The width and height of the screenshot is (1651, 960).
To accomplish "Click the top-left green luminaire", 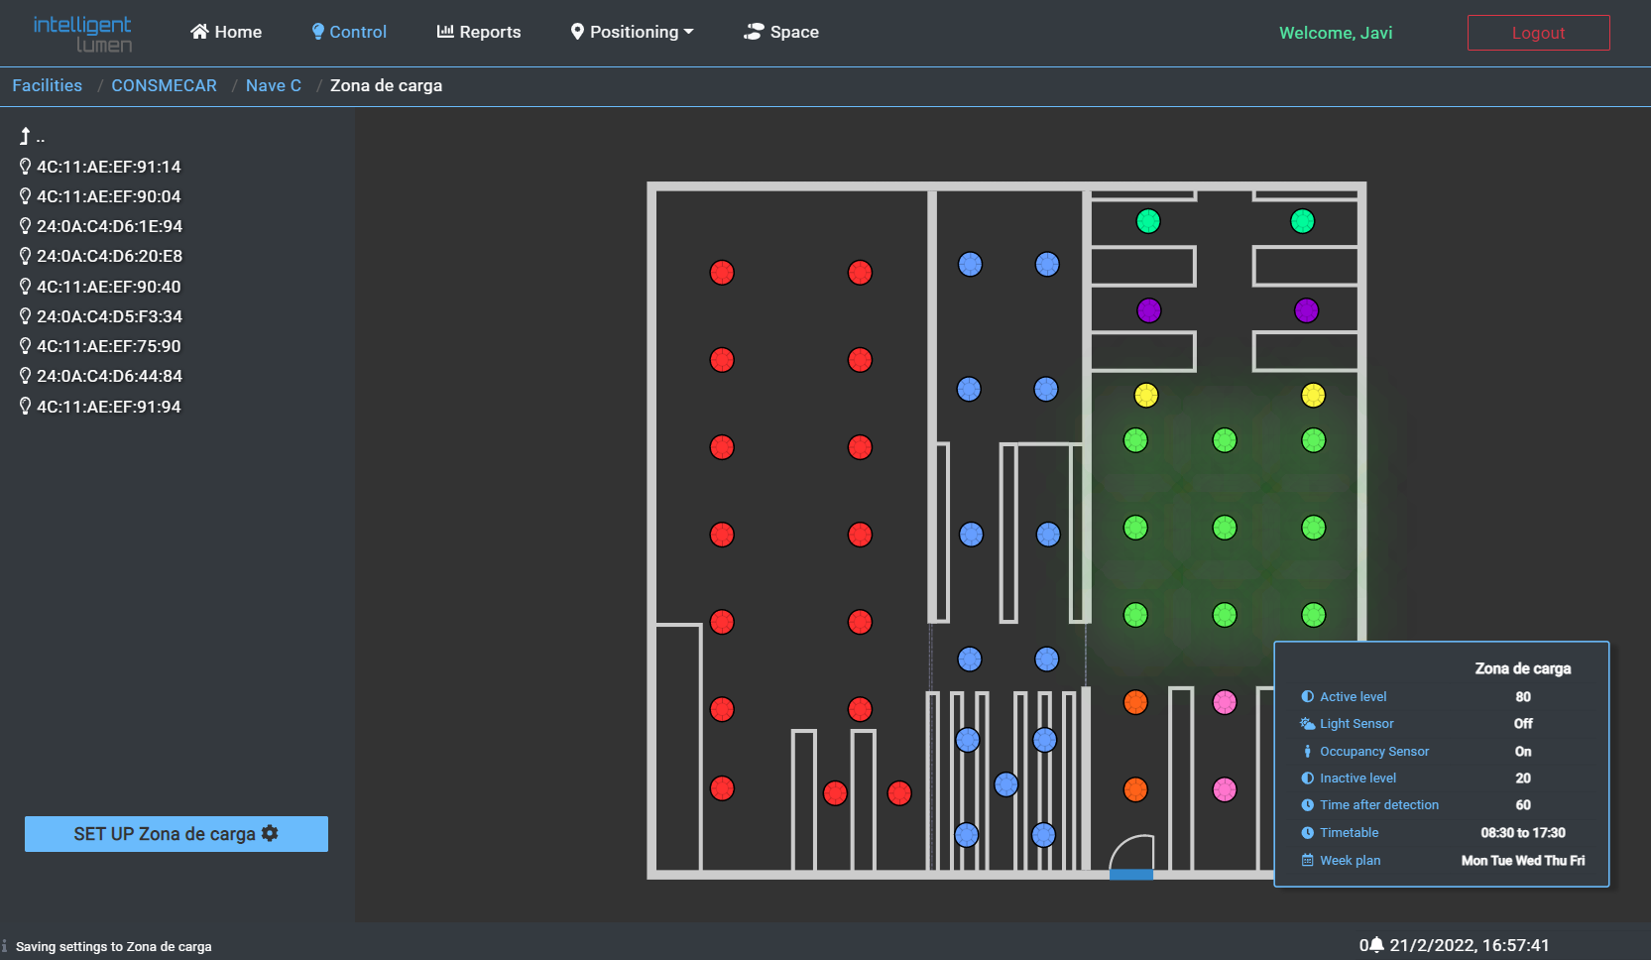I will (x=1135, y=440).
